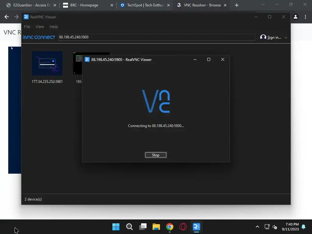The height and width of the screenshot is (234, 312).
Task: Open the browser profile icon
Action: (x=296, y=17)
